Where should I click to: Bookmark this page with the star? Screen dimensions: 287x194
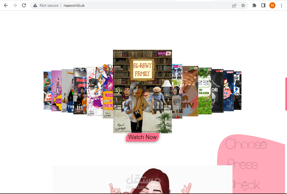pos(243,6)
